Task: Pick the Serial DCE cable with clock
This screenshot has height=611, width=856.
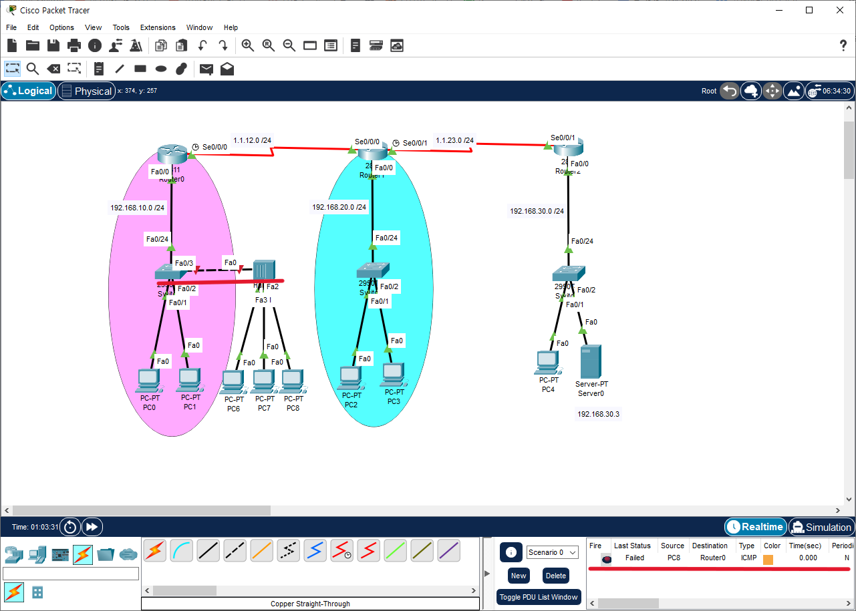Action: click(x=342, y=551)
